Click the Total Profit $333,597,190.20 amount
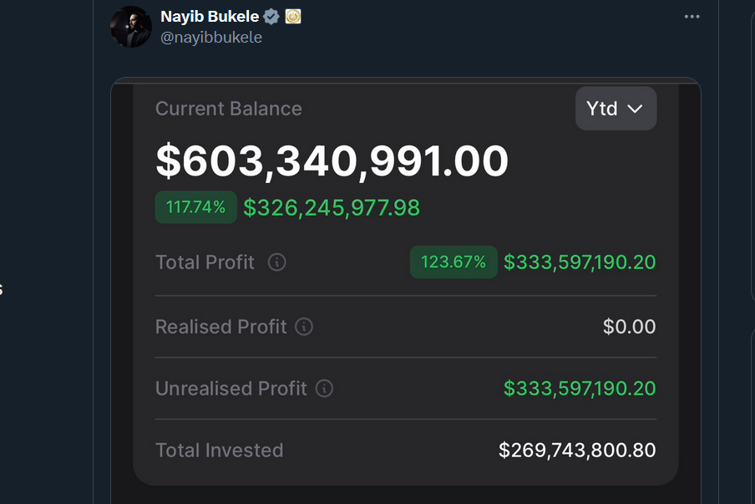Image resolution: width=755 pixels, height=504 pixels. point(580,262)
